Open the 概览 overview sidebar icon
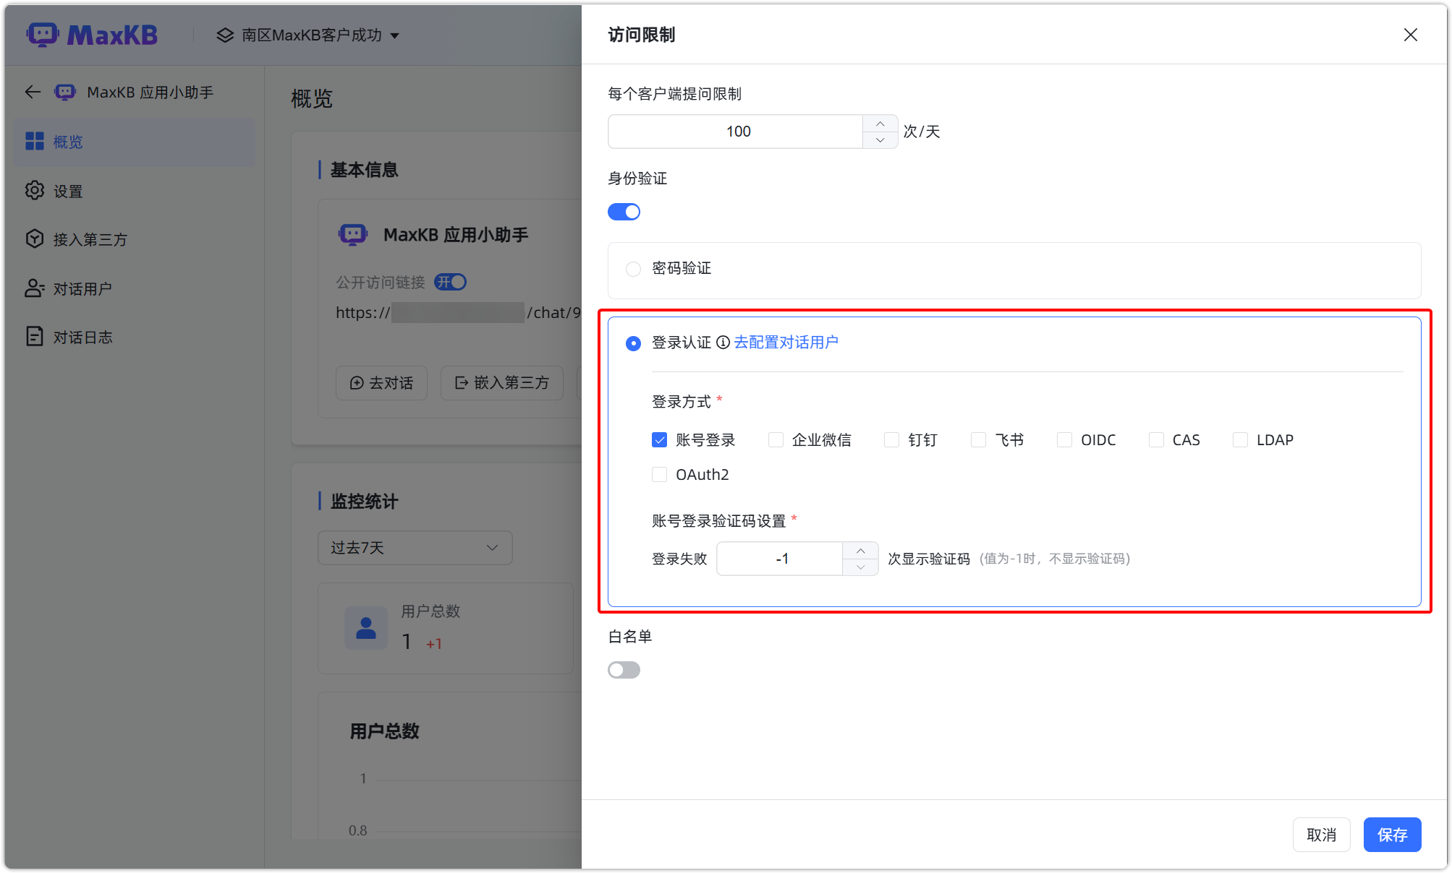The width and height of the screenshot is (1452, 873). tap(35, 142)
